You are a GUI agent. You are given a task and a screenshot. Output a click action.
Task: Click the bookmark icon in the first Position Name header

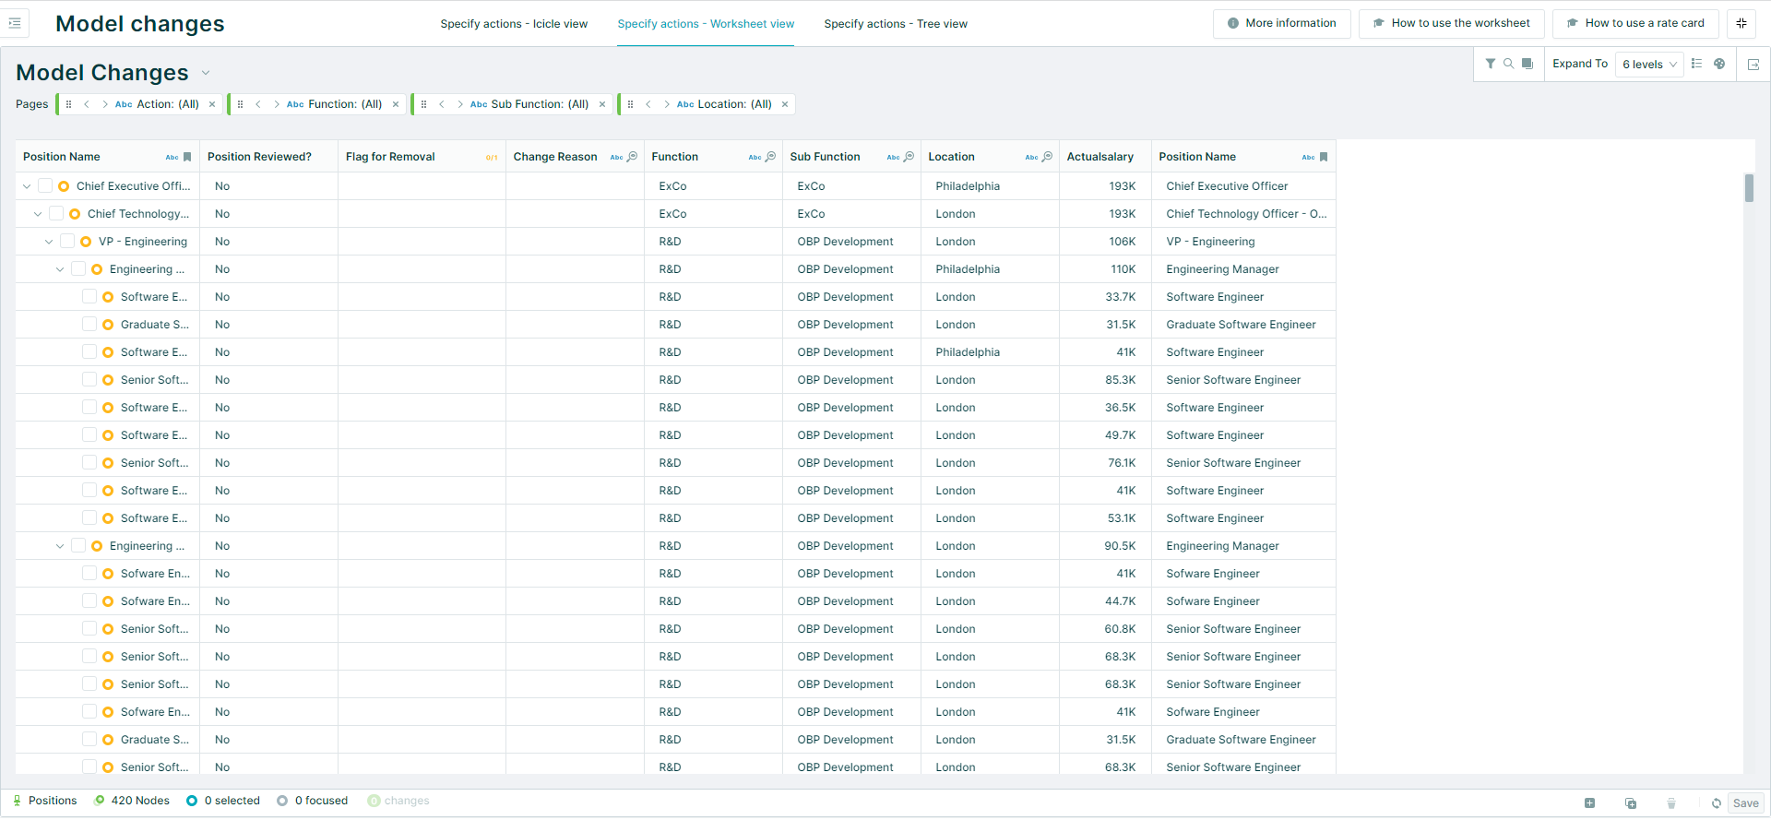pos(187,157)
